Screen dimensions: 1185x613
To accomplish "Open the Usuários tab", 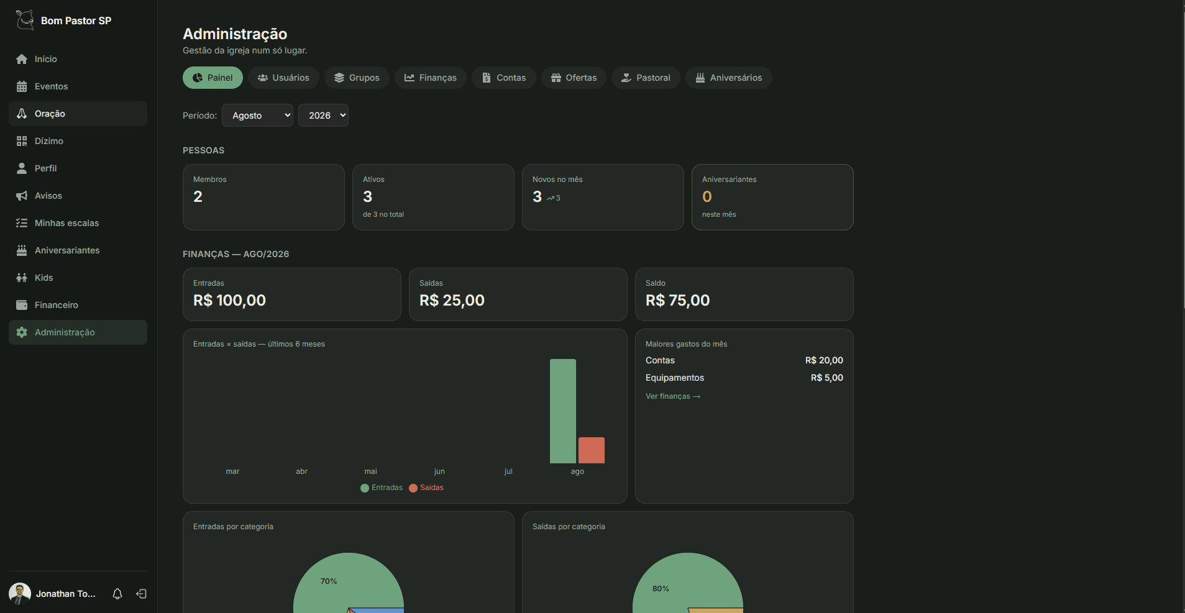I will tap(283, 78).
